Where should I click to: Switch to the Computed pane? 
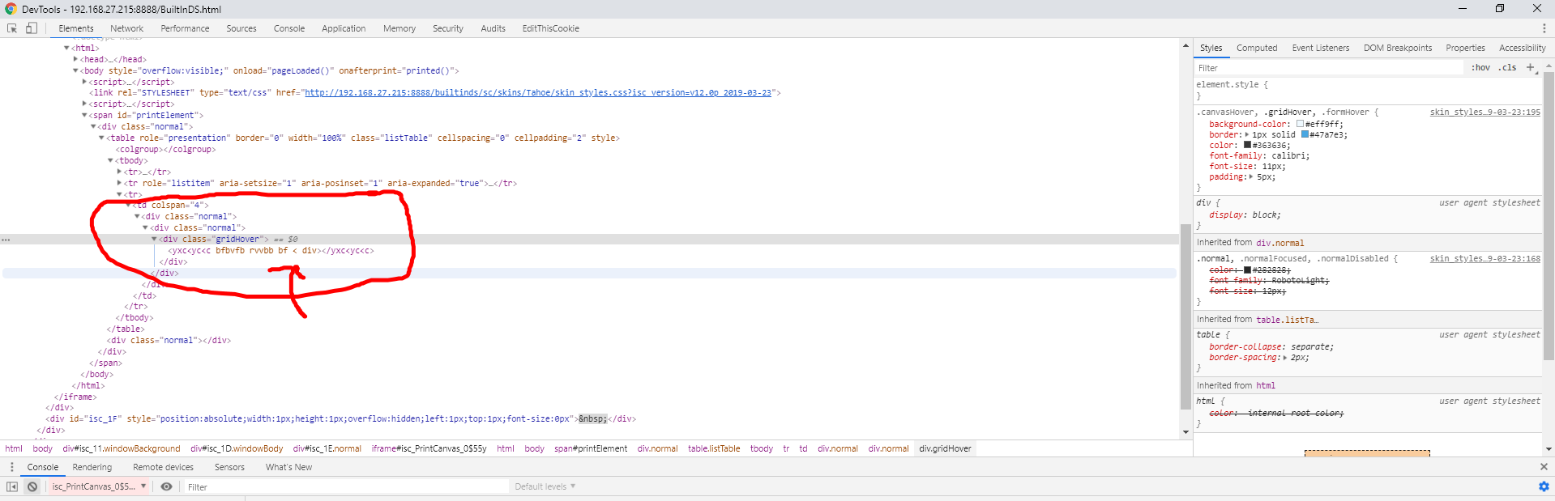click(x=1257, y=48)
